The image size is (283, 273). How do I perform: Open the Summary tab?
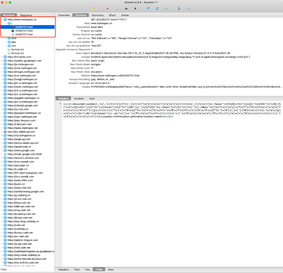(x=98, y=15)
